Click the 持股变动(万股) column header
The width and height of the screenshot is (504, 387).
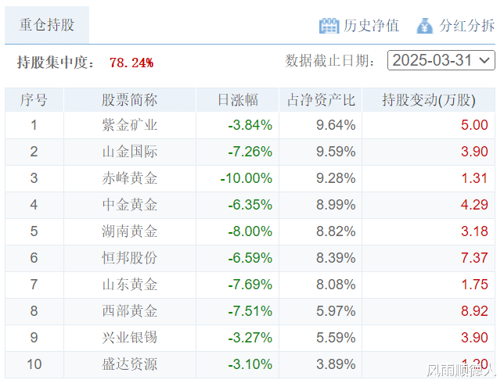(428, 100)
